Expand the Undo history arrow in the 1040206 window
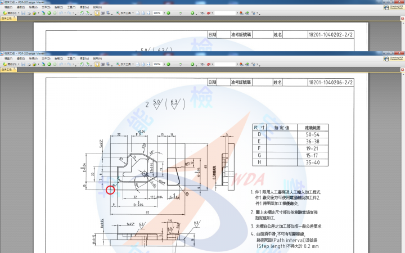Image resolution: width=405 pixels, height=253 pixels. pos(65,64)
